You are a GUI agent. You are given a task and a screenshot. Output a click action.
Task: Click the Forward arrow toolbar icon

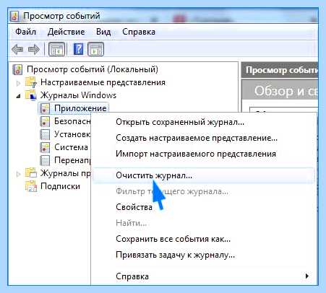34,49
